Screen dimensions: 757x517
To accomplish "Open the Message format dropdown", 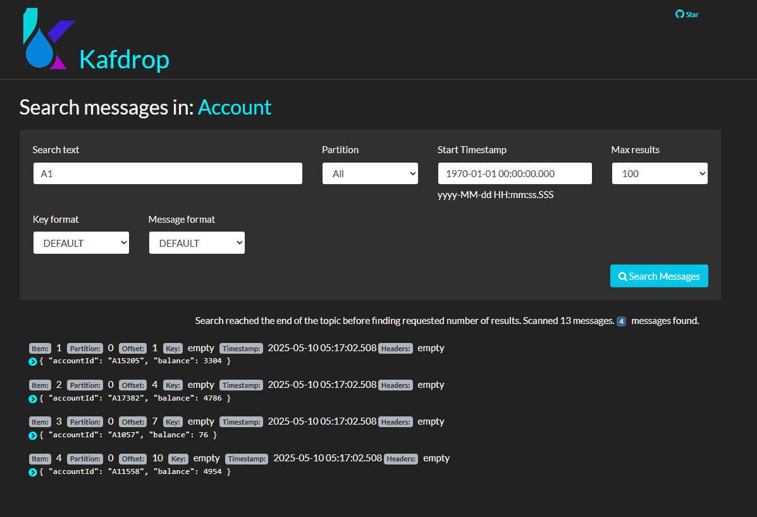I will (197, 243).
